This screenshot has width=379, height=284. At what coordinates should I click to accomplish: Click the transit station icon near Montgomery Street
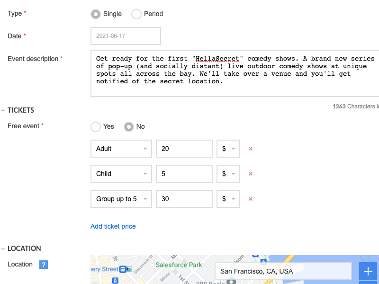point(123,269)
